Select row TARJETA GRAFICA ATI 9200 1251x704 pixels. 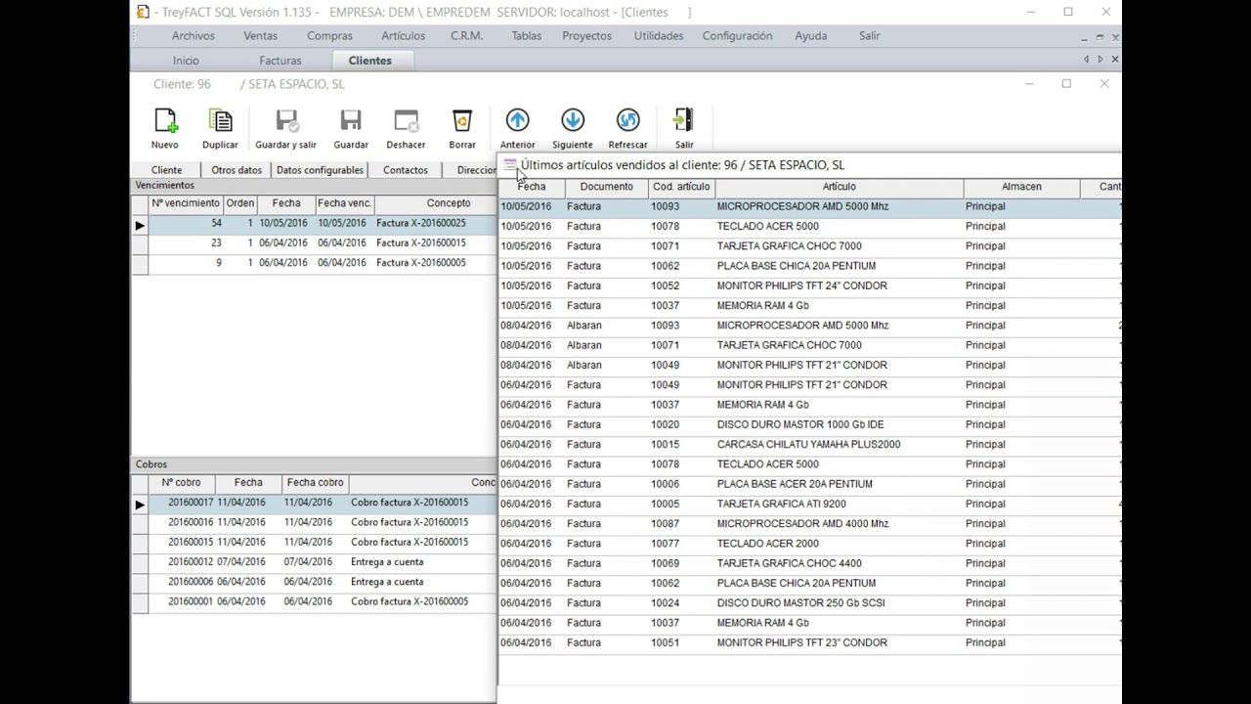[810, 505]
